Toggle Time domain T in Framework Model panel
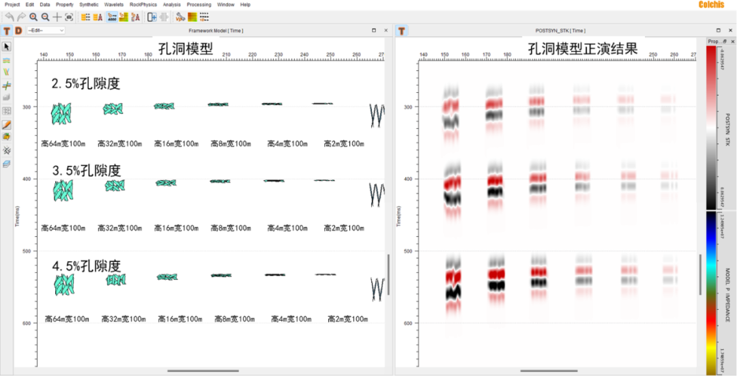 7,31
